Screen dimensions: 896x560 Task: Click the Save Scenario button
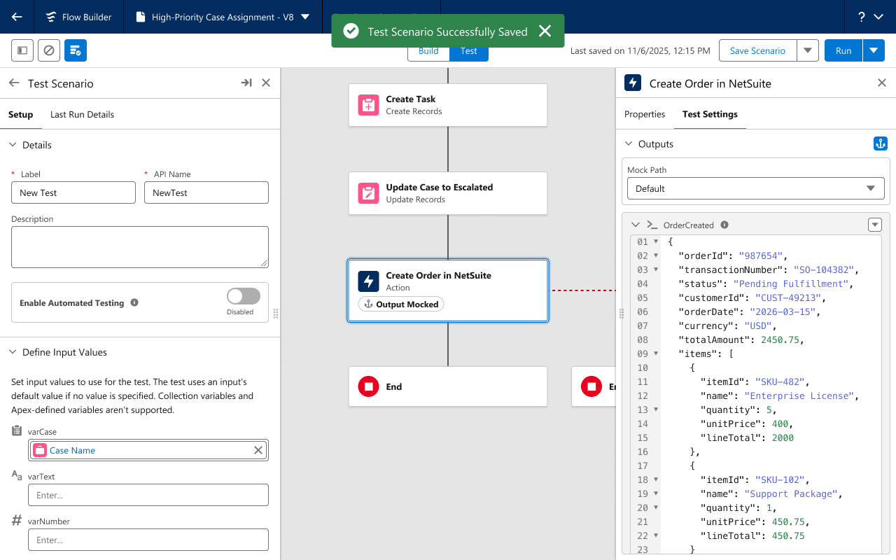(x=758, y=50)
